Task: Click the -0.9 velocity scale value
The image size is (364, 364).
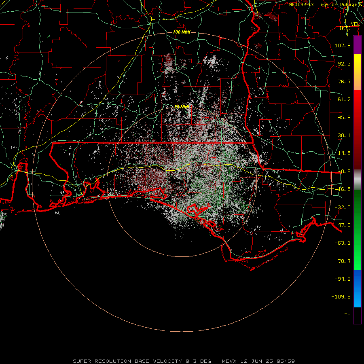Action: [x=344, y=171]
